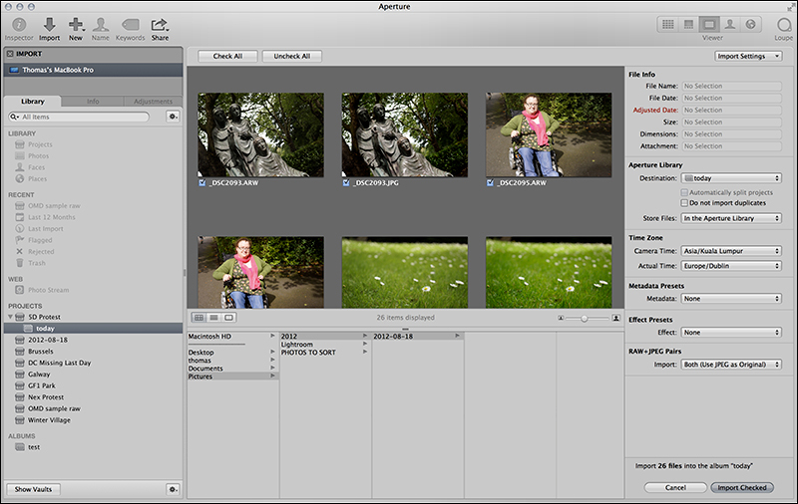798x504 pixels.
Task: Uncheck the _DSC2093.JPG import checkbox
Action: 346,183
